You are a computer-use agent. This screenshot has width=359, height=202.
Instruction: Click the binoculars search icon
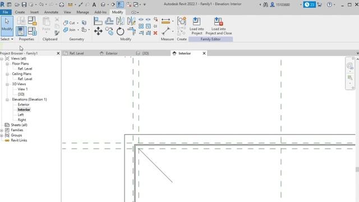(x=265, y=4)
